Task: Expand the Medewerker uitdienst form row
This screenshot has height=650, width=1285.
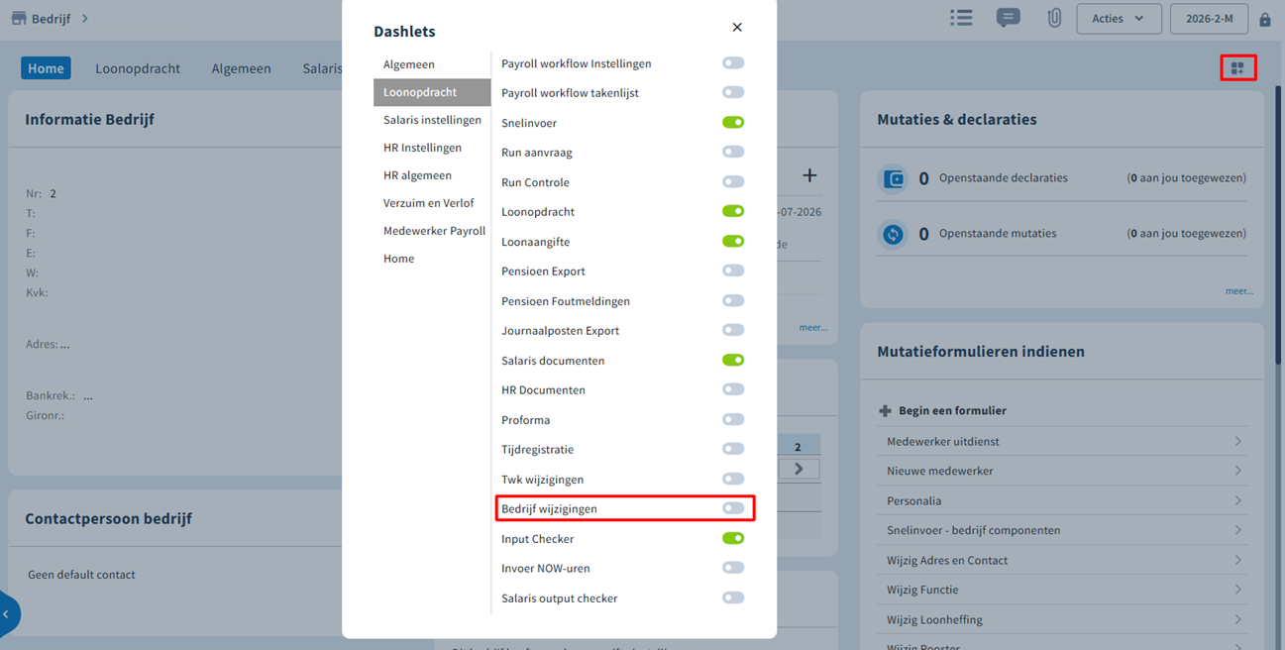Action: pos(1063,441)
